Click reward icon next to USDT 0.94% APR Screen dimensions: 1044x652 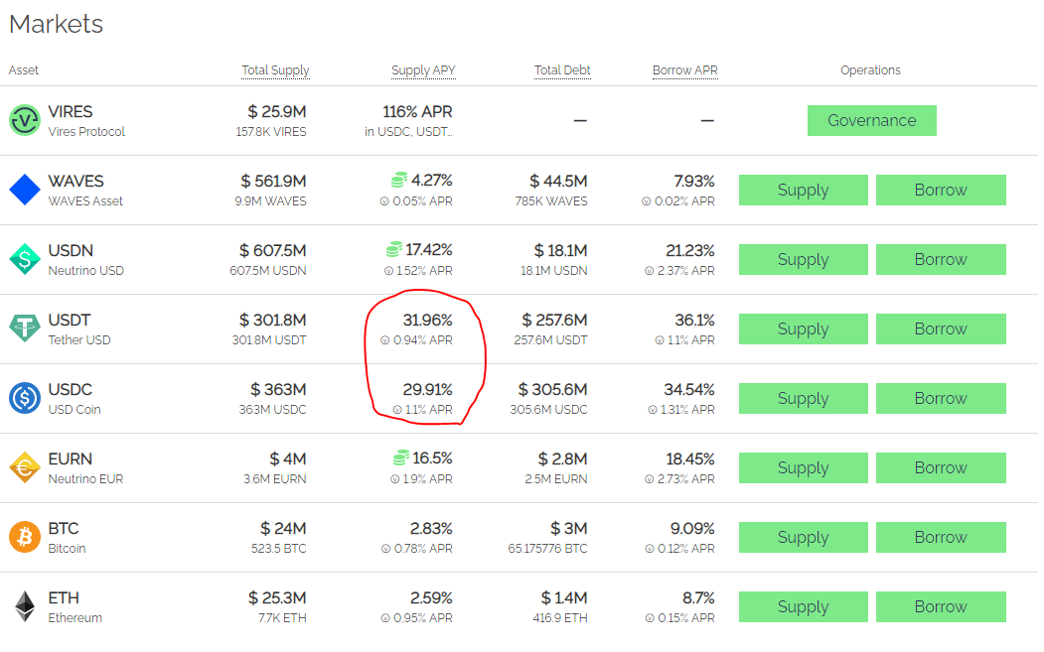384,340
